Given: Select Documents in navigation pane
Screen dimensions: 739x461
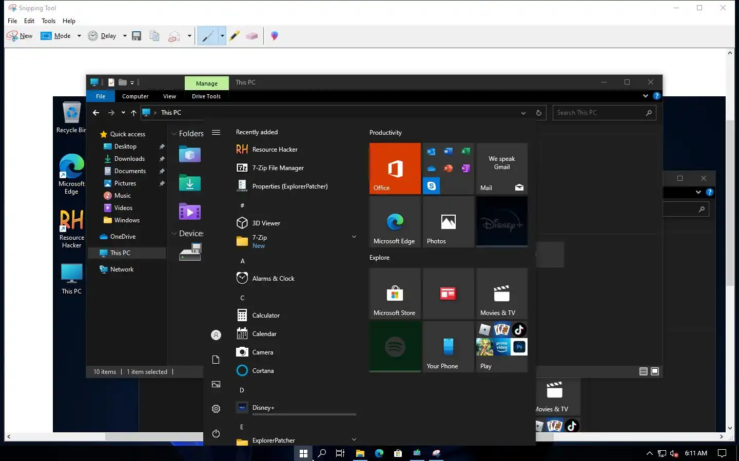Looking at the screenshot, I should pos(130,171).
